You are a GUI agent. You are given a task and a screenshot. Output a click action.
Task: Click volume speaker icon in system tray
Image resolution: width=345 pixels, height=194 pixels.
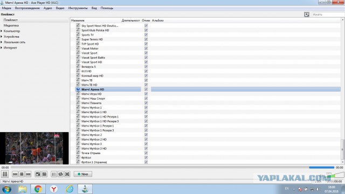click(318, 189)
